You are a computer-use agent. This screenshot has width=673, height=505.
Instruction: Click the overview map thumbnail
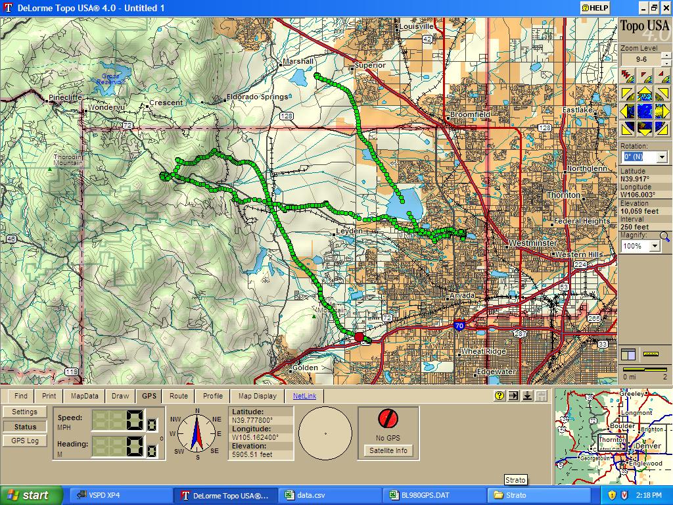click(613, 437)
